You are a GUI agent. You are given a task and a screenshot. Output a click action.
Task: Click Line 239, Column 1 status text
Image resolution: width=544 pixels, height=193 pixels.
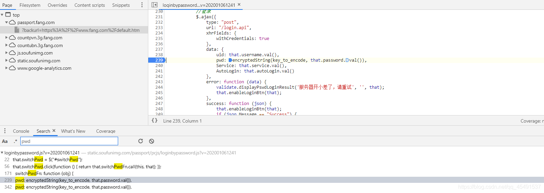point(182,121)
